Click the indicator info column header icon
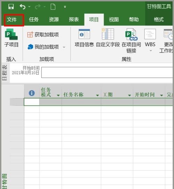 coord(32,93)
